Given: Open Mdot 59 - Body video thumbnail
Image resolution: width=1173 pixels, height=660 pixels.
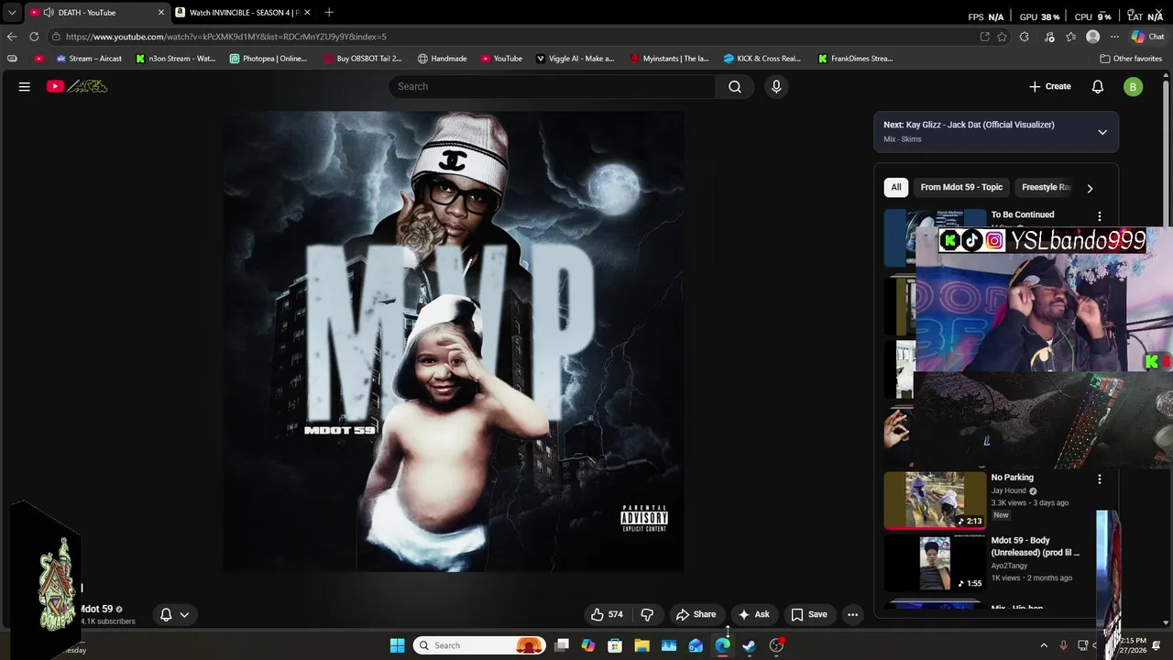Looking at the screenshot, I should click(935, 563).
